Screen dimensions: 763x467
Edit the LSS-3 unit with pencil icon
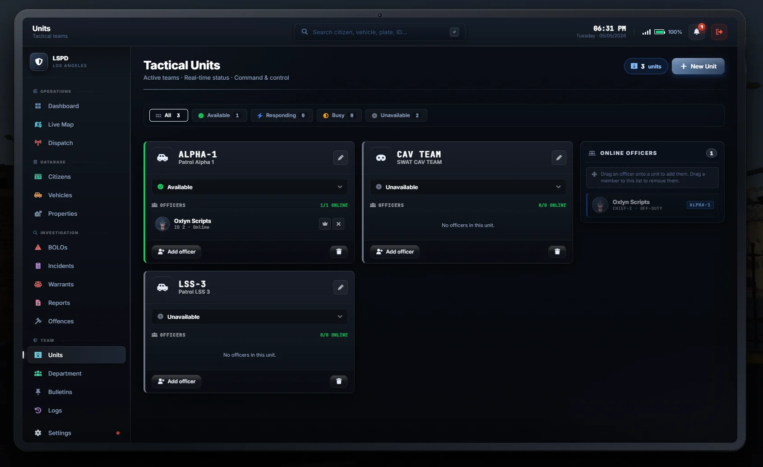pyautogui.click(x=341, y=287)
